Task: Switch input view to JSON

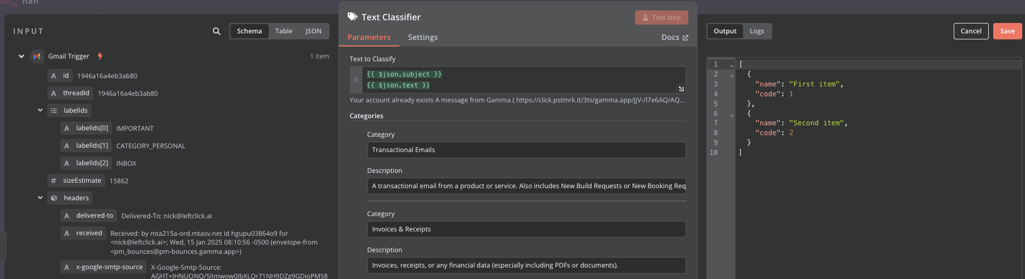Action: pos(313,31)
